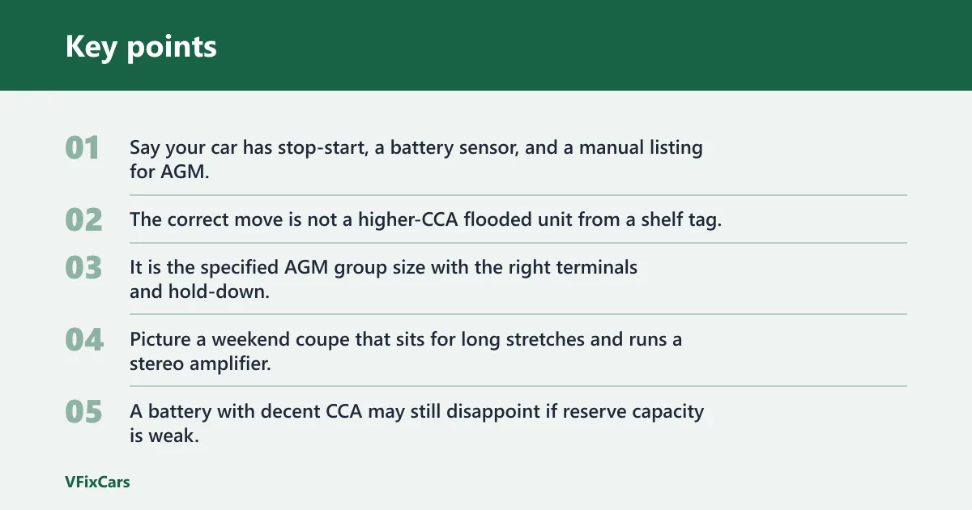Click "stereo amplifier." in point 04
The image size is (972, 510).
coord(200,363)
